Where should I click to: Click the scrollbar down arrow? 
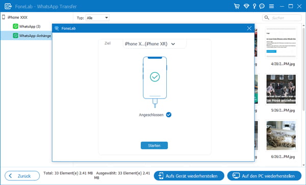point(303,165)
